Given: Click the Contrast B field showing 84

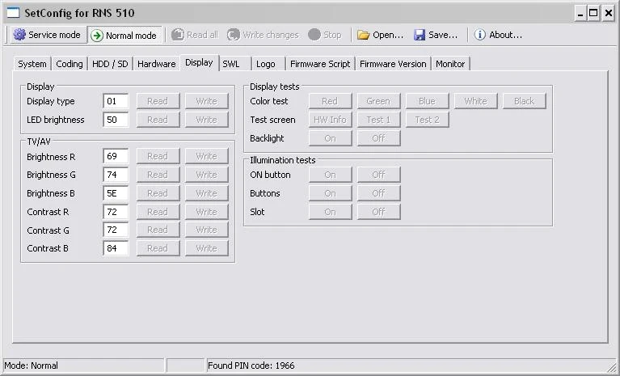Looking at the screenshot, I should [x=116, y=248].
